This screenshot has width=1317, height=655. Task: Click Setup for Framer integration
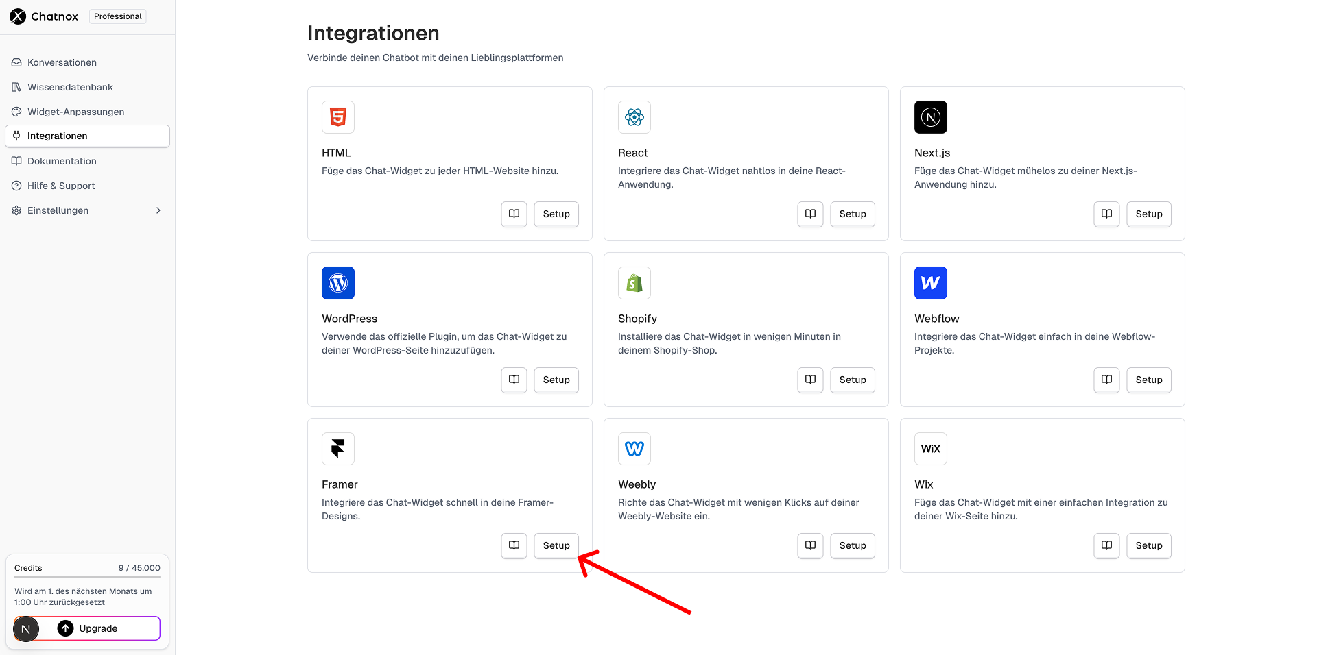coord(556,545)
